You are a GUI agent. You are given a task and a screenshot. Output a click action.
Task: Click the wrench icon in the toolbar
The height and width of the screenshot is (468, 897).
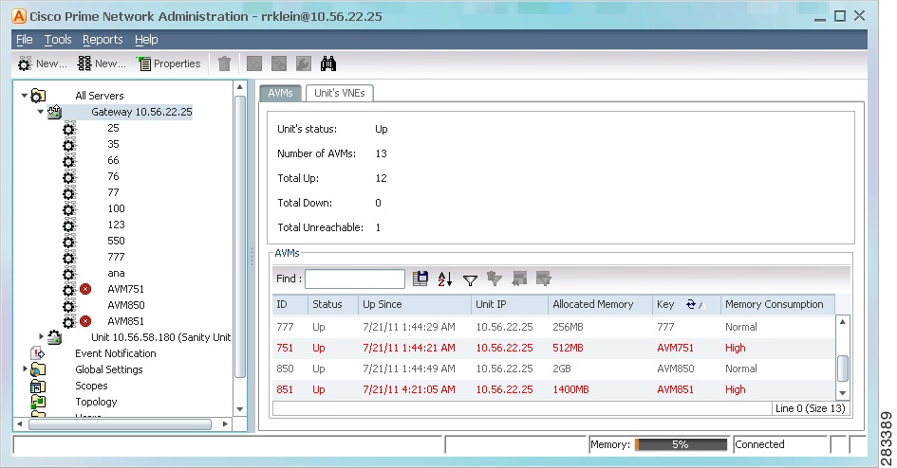coord(303,63)
